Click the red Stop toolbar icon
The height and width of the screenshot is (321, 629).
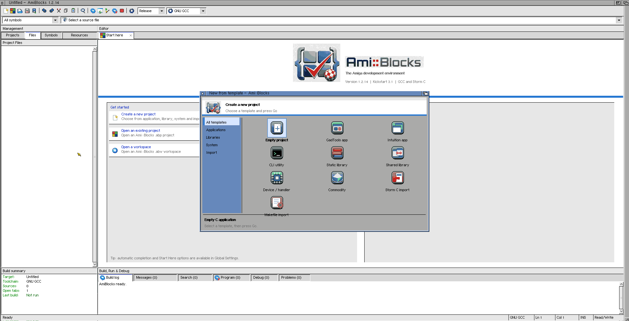pos(122,11)
